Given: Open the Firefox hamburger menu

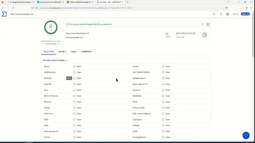Looking at the screenshot, I should pos(251,8).
